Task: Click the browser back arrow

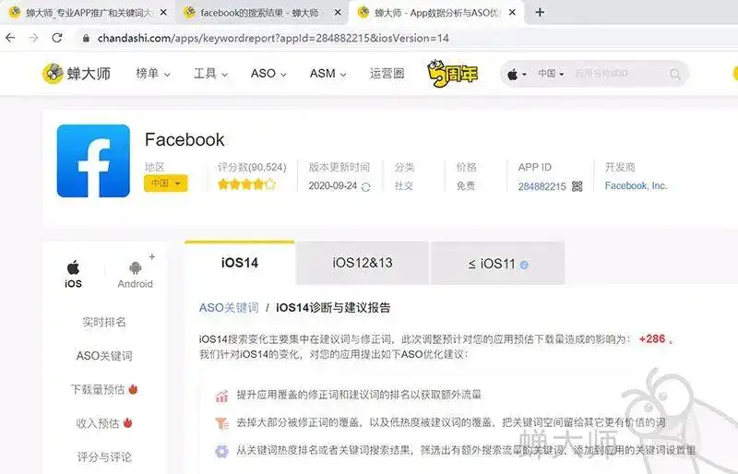Action: [10, 38]
